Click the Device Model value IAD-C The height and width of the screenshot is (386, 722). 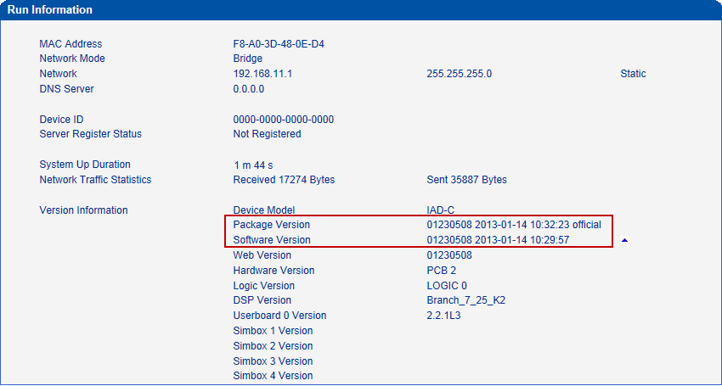pos(441,210)
